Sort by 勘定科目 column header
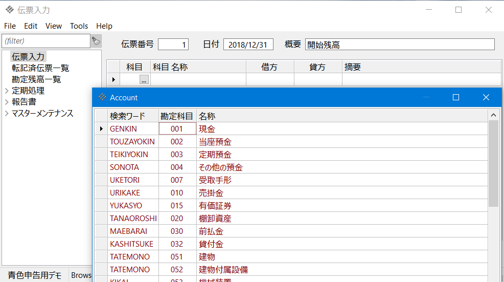 177,116
